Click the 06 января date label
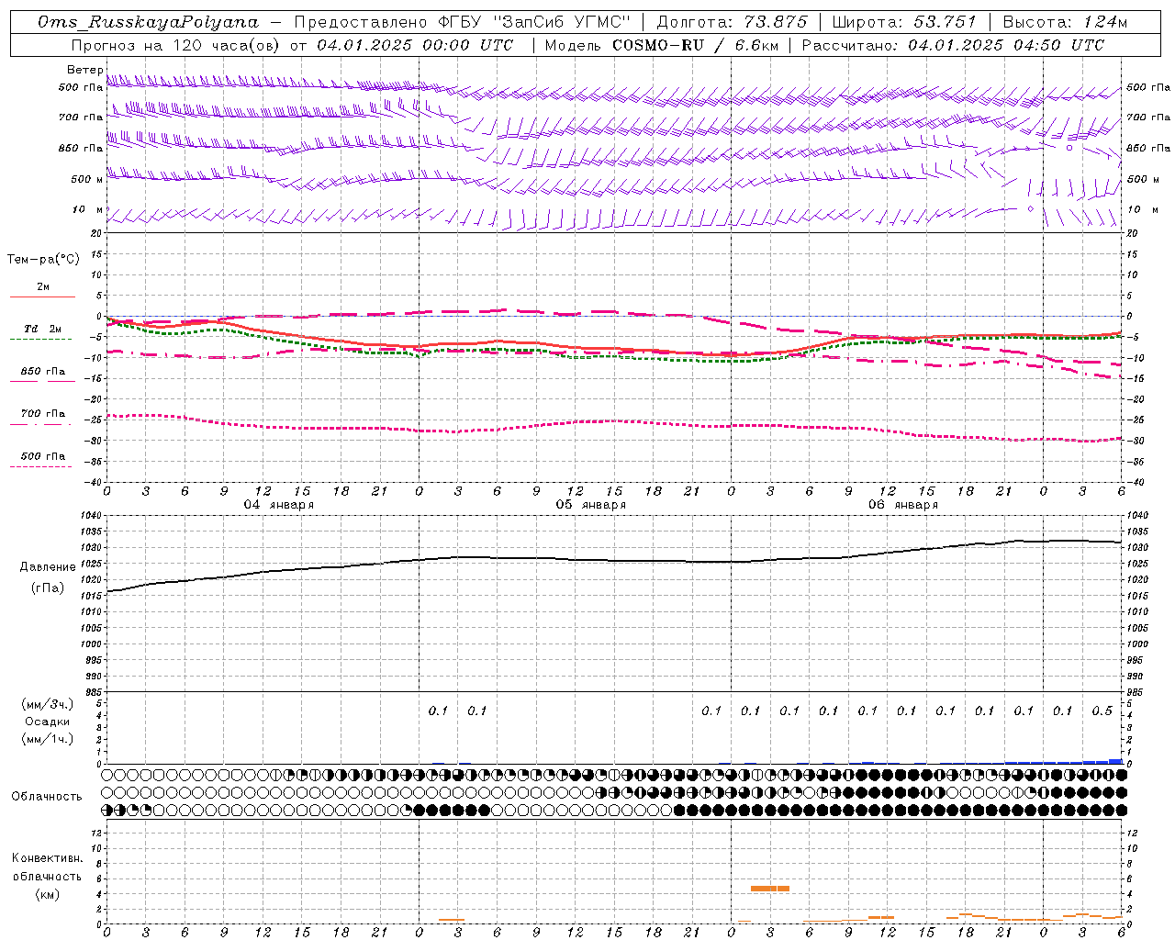This screenshot has width=1175, height=940. (x=902, y=505)
